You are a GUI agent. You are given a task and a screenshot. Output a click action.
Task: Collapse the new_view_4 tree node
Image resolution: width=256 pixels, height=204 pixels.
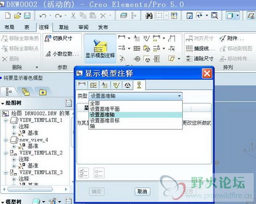pyautogui.click(x=6, y=140)
